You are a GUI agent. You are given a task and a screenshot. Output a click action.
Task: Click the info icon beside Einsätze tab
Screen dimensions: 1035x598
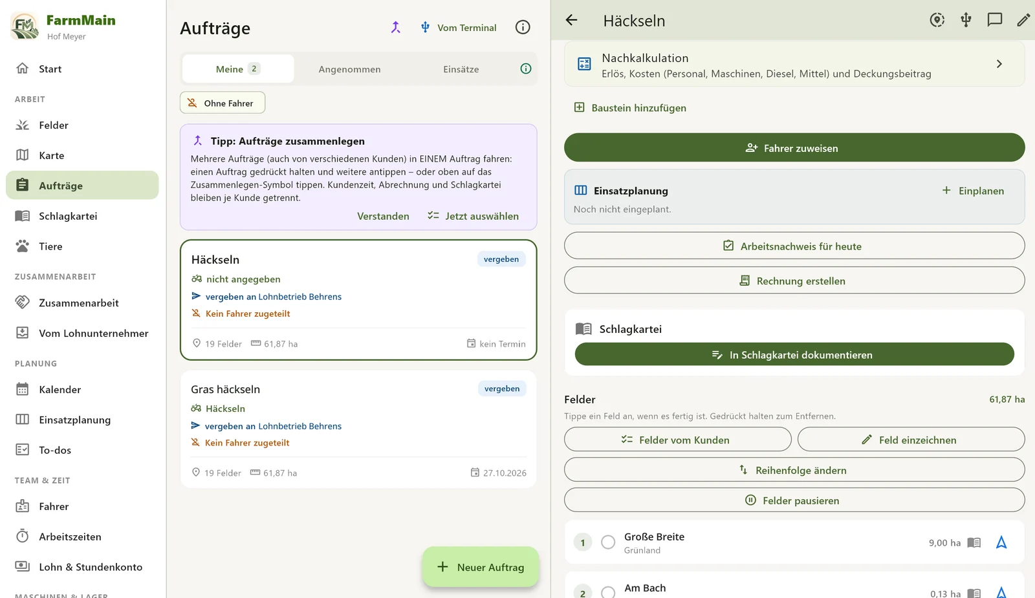point(526,69)
